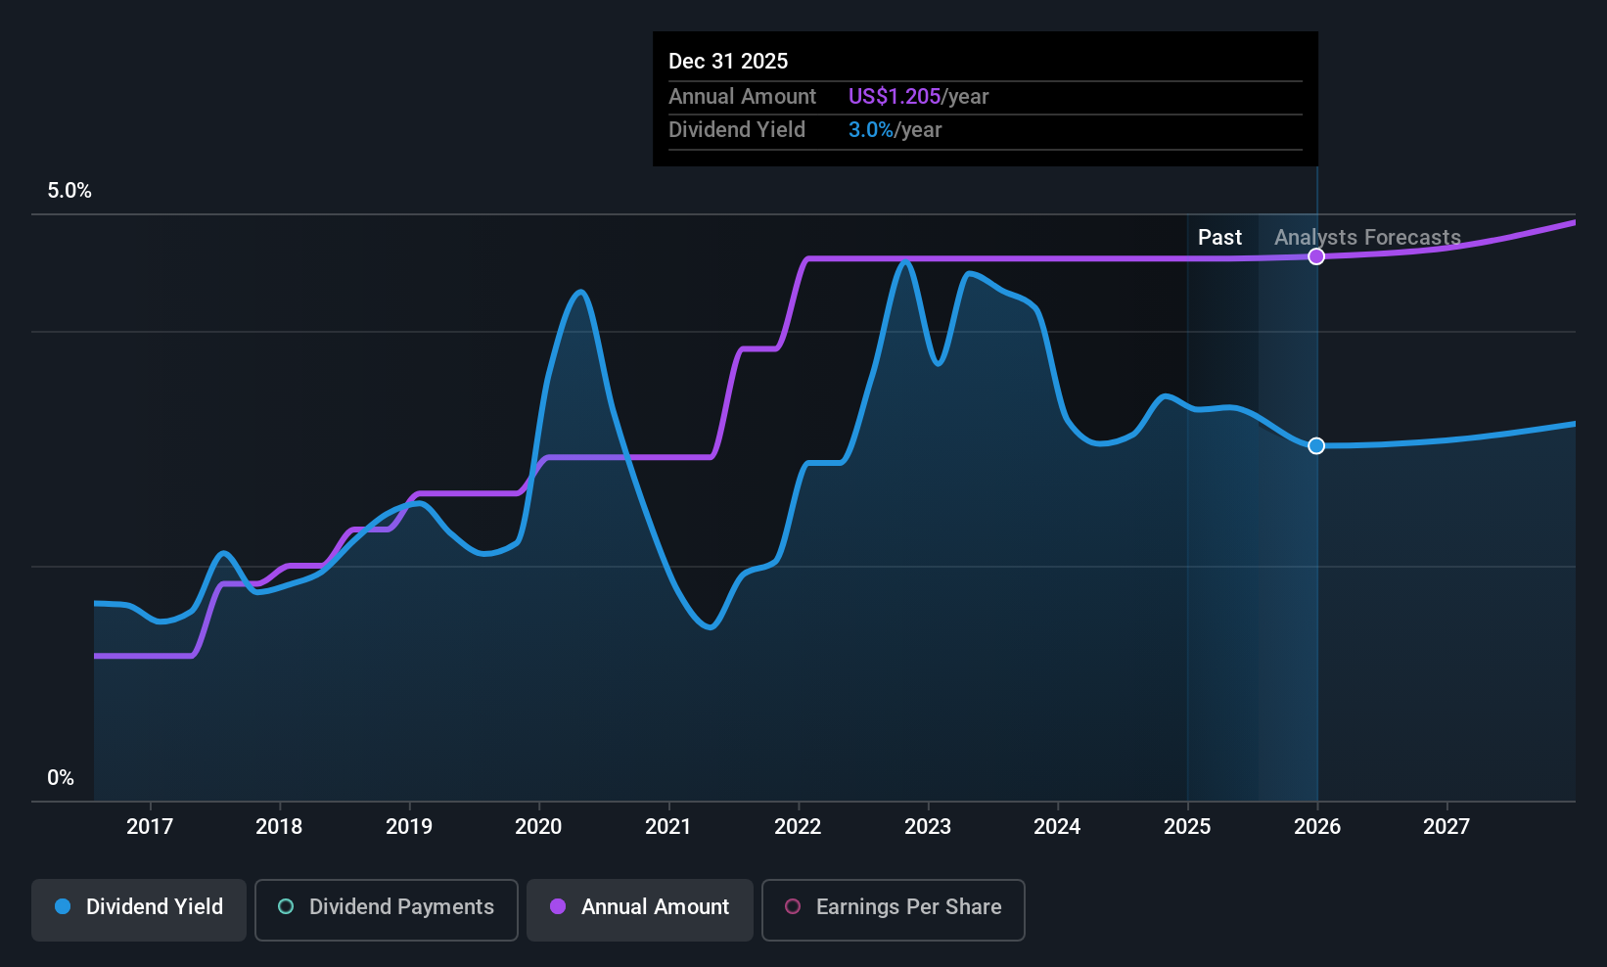Enable the Dividend Payments series
Viewport: 1607px width, 967px height.
pos(387,909)
